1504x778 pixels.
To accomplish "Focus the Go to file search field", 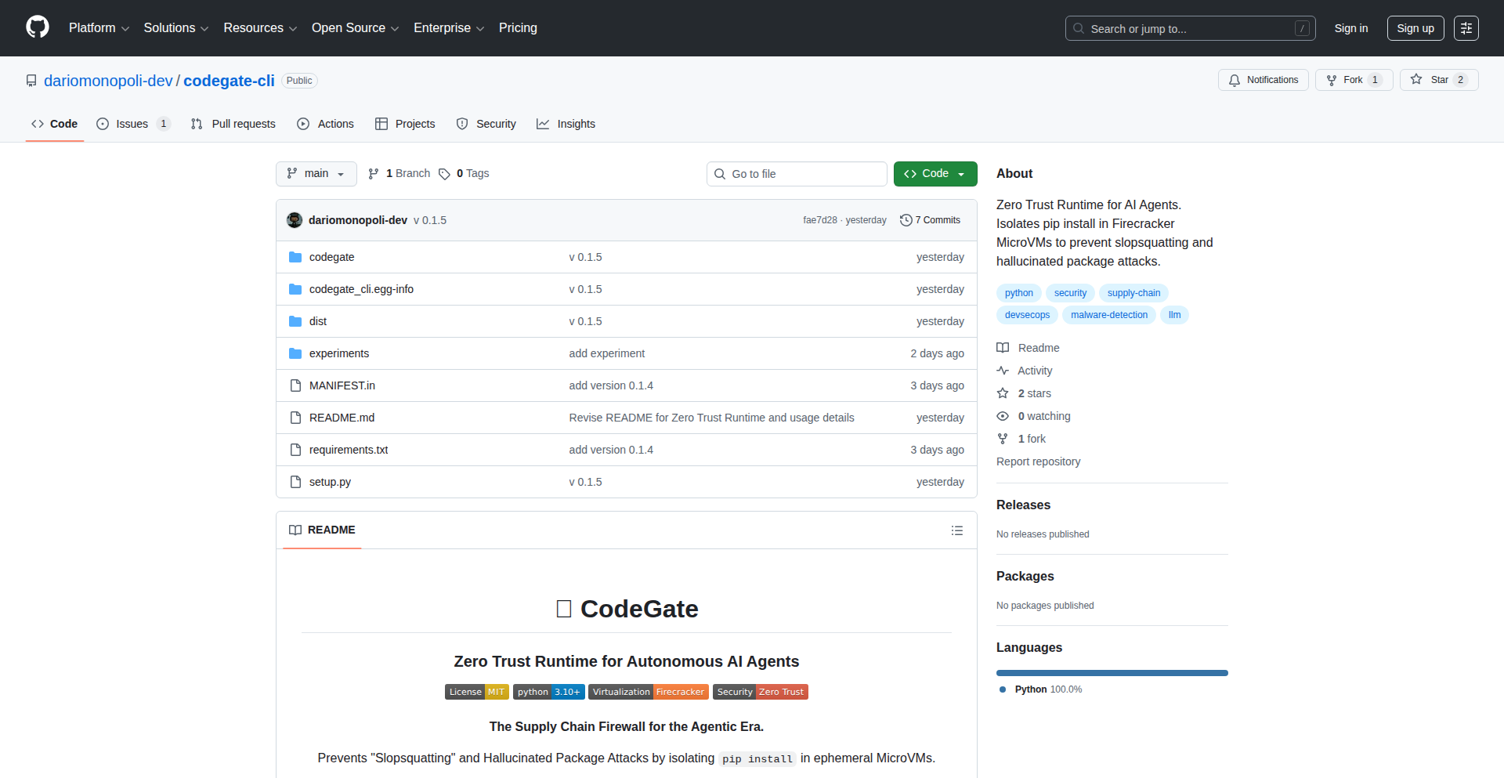I will (797, 173).
